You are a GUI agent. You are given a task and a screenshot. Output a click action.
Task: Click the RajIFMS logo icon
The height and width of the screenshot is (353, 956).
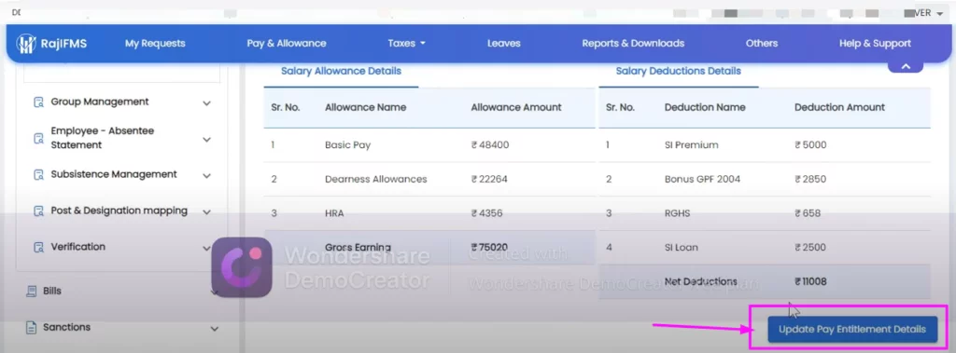tap(26, 43)
